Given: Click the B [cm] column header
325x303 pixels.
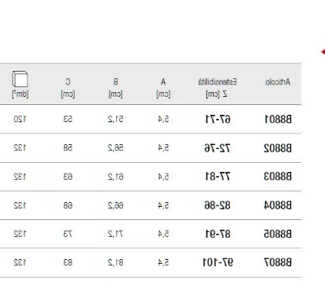Looking at the screenshot, I should [x=115, y=88].
